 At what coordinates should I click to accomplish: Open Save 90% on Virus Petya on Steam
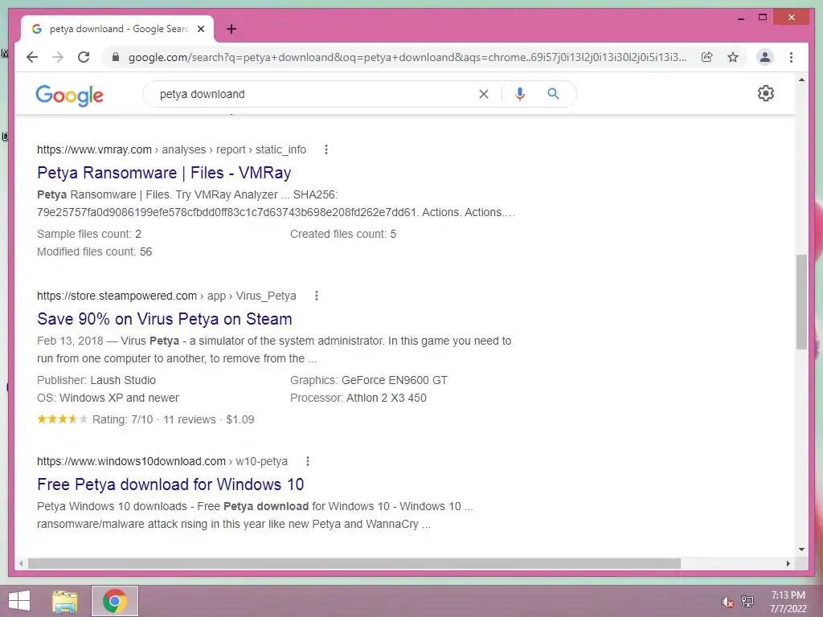(x=164, y=319)
